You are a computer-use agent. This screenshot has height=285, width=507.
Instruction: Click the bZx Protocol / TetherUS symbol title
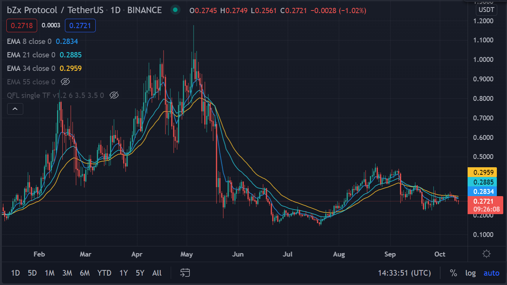[55, 10]
